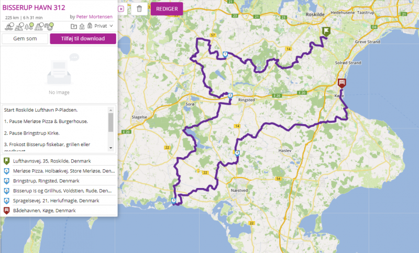Add route to folder icon

[x=74, y=26]
